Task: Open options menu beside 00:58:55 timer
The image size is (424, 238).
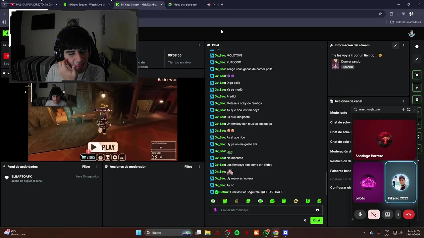Action: point(199,45)
